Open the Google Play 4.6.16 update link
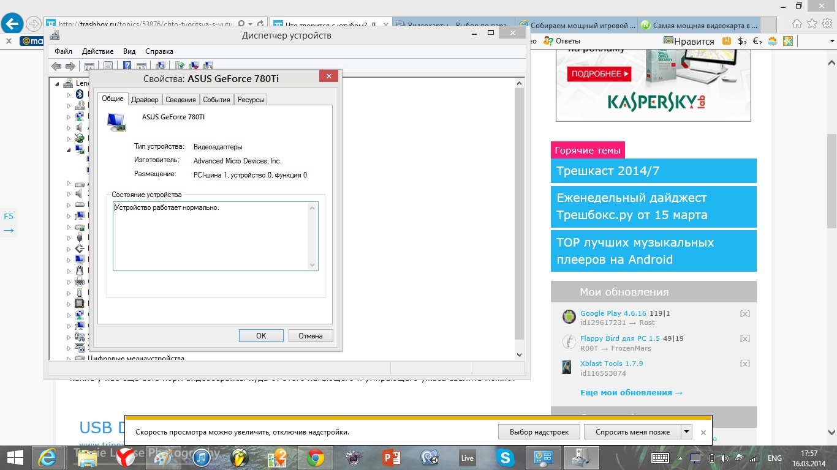 613,313
